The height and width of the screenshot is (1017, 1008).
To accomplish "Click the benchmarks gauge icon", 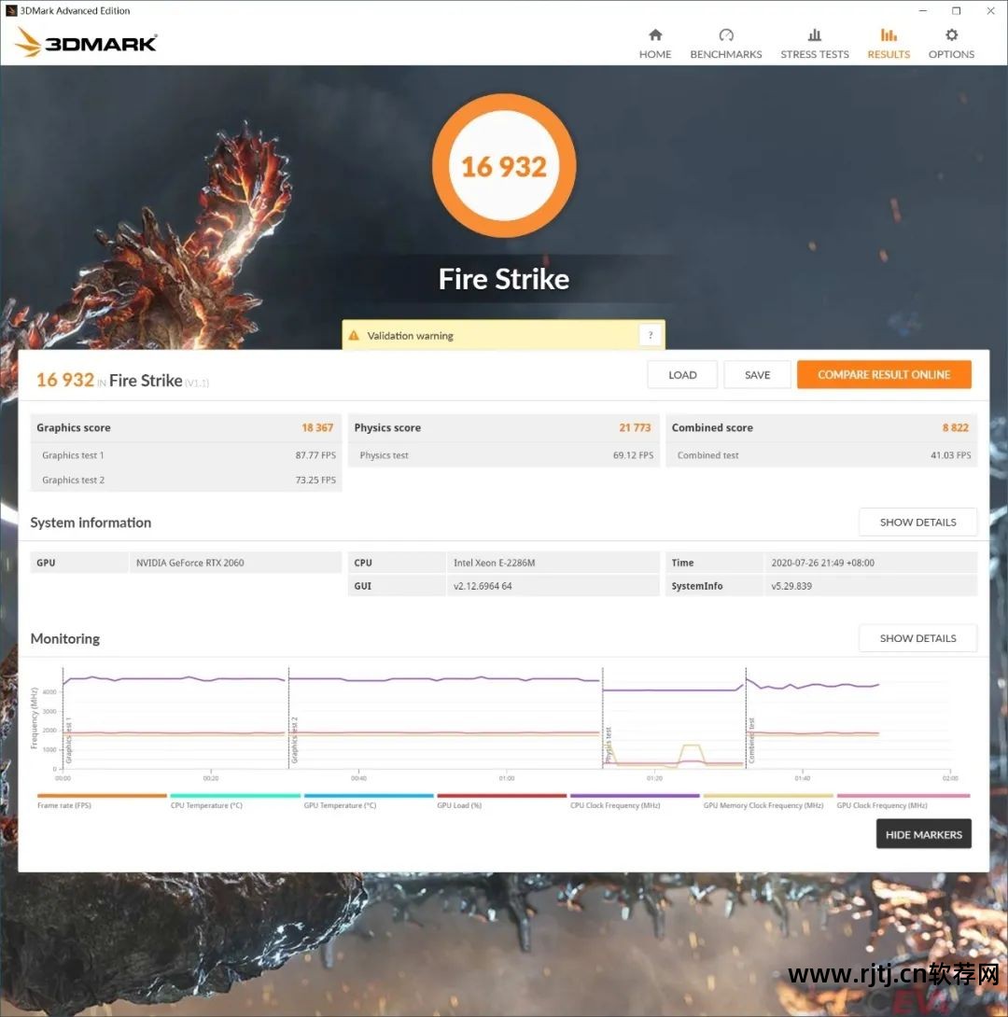I will pyautogui.click(x=726, y=35).
